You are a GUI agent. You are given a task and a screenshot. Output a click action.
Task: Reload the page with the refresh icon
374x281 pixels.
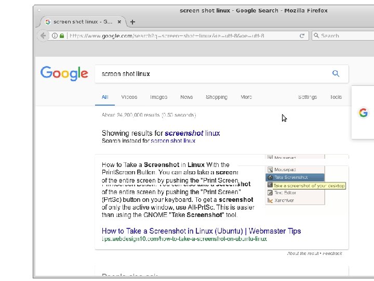click(x=302, y=36)
